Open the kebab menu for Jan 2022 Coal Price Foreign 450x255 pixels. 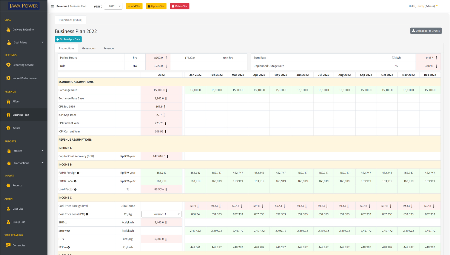tap(198, 206)
